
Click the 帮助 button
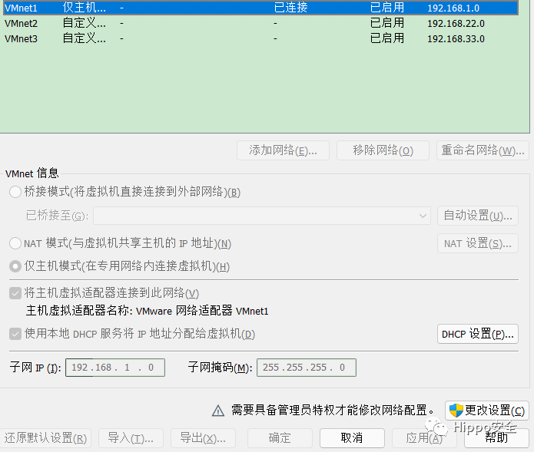(496, 438)
